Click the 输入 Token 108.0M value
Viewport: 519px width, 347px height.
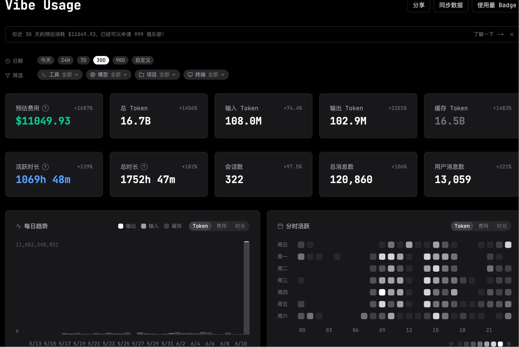pyautogui.click(x=243, y=121)
